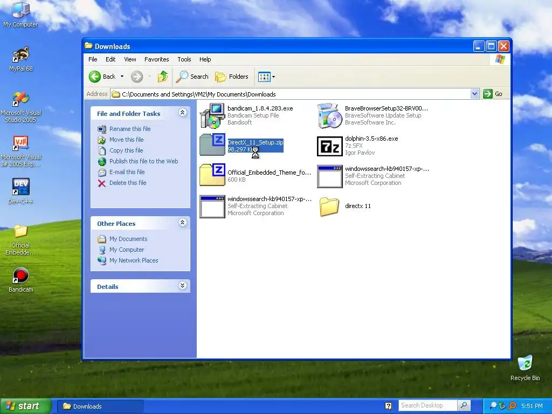Click E-mail this file link
552x414 pixels.
pos(127,172)
